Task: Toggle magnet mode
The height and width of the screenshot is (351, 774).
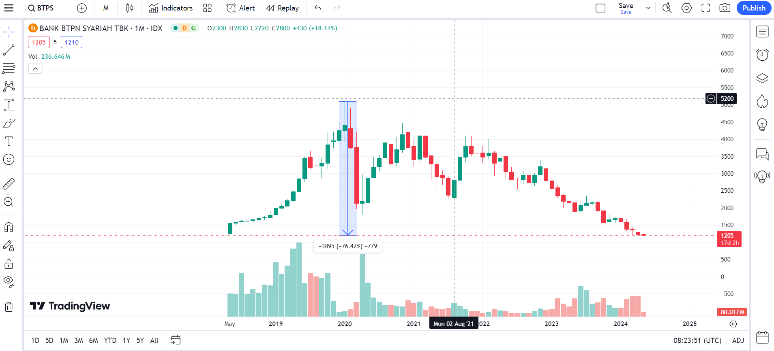Action: [9, 227]
